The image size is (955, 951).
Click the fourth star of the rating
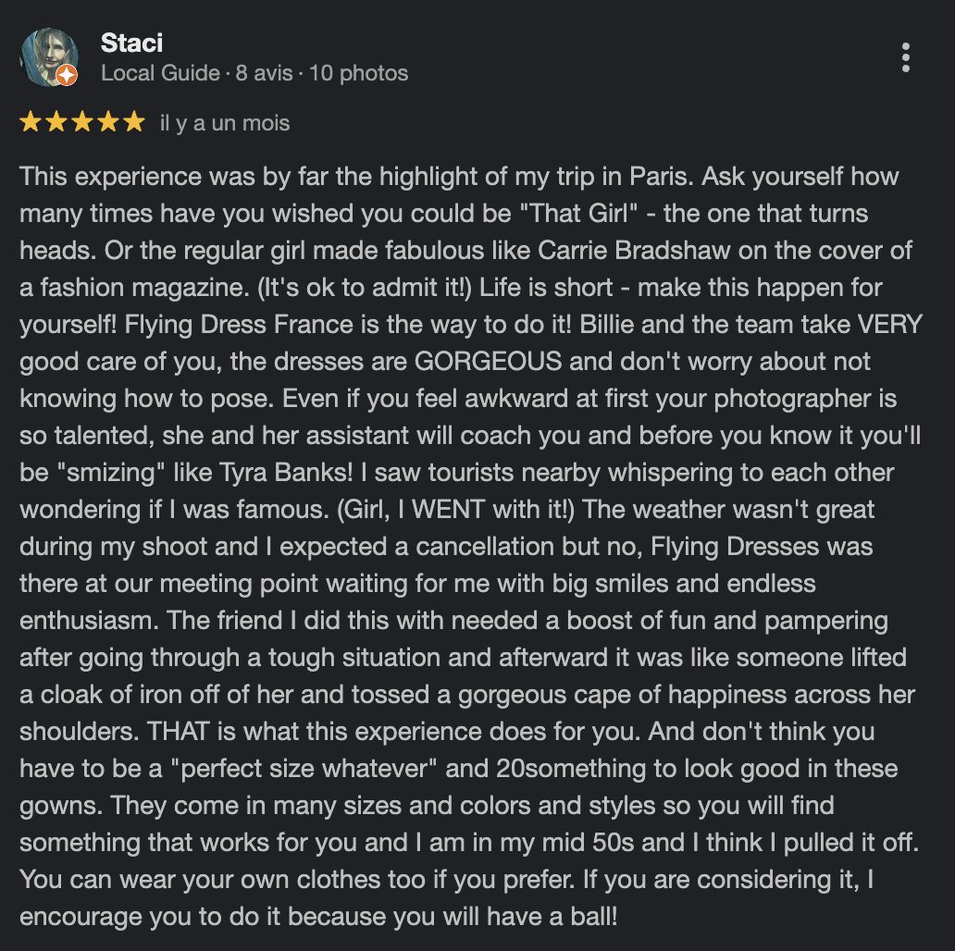[108, 122]
